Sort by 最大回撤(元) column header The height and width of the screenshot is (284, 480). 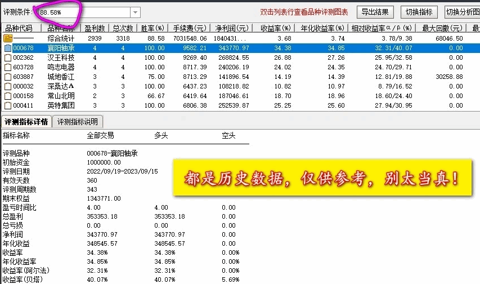coord(441,28)
